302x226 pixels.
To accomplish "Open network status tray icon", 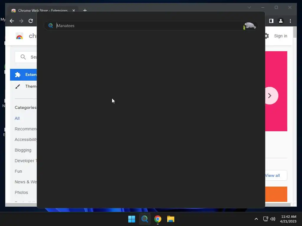I will point(266,219).
